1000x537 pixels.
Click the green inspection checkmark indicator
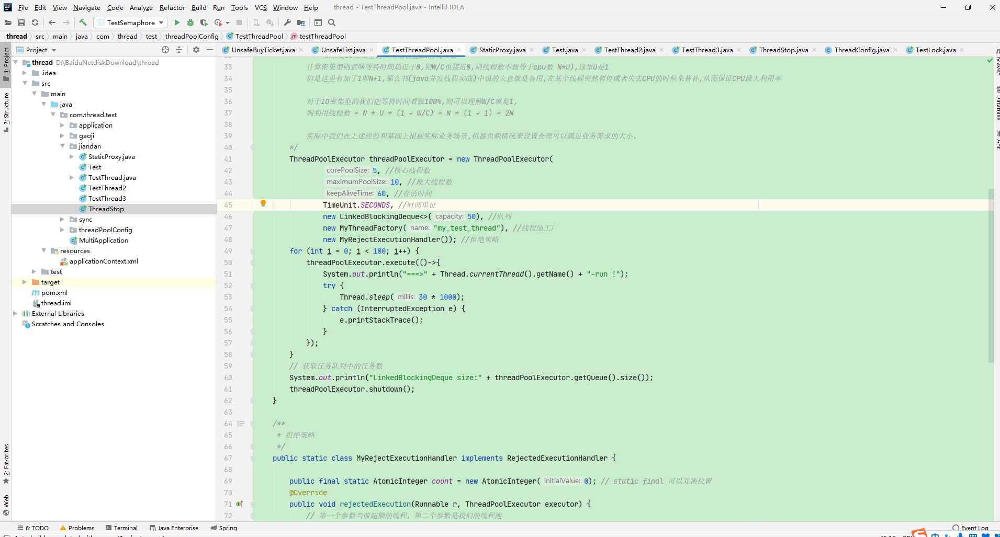[x=990, y=61]
